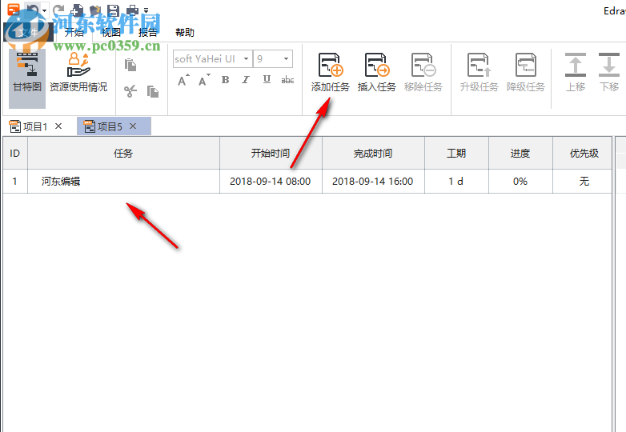This screenshot has height=432, width=626.
Task: Click the ID column header
Action: pyautogui.click(x=15, y=153)
